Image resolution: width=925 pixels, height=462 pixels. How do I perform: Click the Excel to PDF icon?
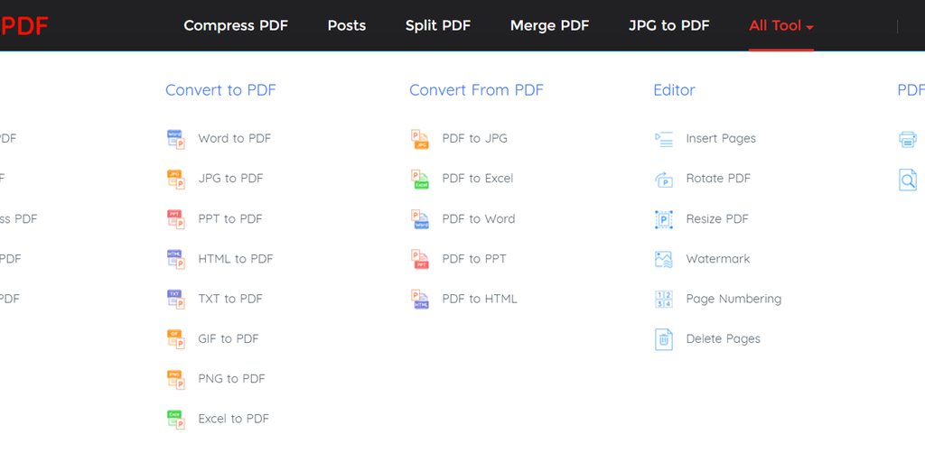click(175, 419)
